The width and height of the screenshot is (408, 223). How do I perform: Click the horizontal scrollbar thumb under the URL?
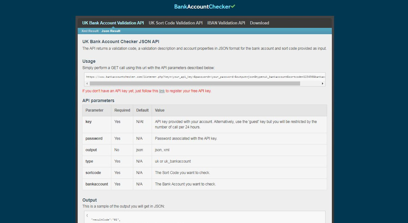[195, 83]
